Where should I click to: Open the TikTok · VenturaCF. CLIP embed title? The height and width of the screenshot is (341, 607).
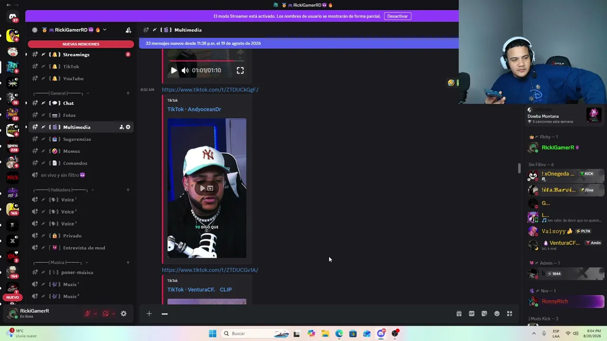(x=200, y=289)
